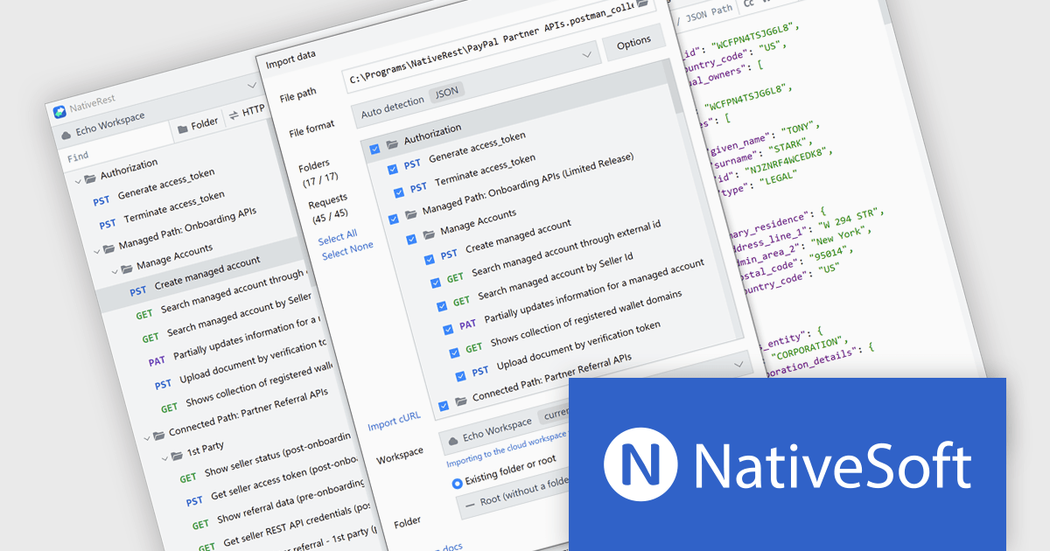Select the JSON file format tab
Image resolution: width=1050 pixels, height=551 pixels.
coord(446,90)
